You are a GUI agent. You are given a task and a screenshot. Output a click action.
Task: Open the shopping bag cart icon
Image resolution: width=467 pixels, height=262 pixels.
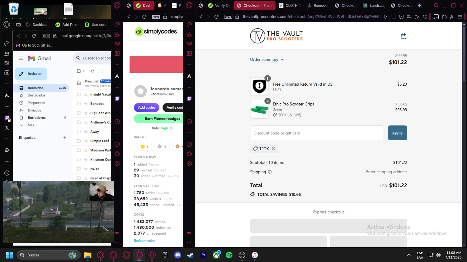pos(403,36)
